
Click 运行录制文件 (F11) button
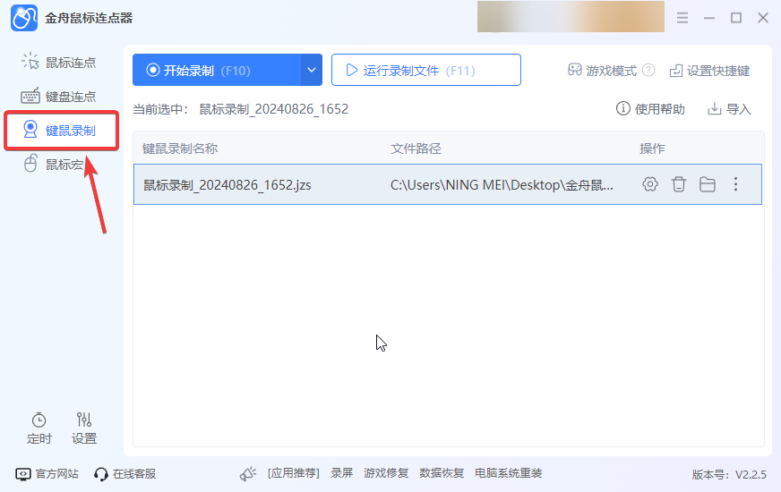[425, 70]
